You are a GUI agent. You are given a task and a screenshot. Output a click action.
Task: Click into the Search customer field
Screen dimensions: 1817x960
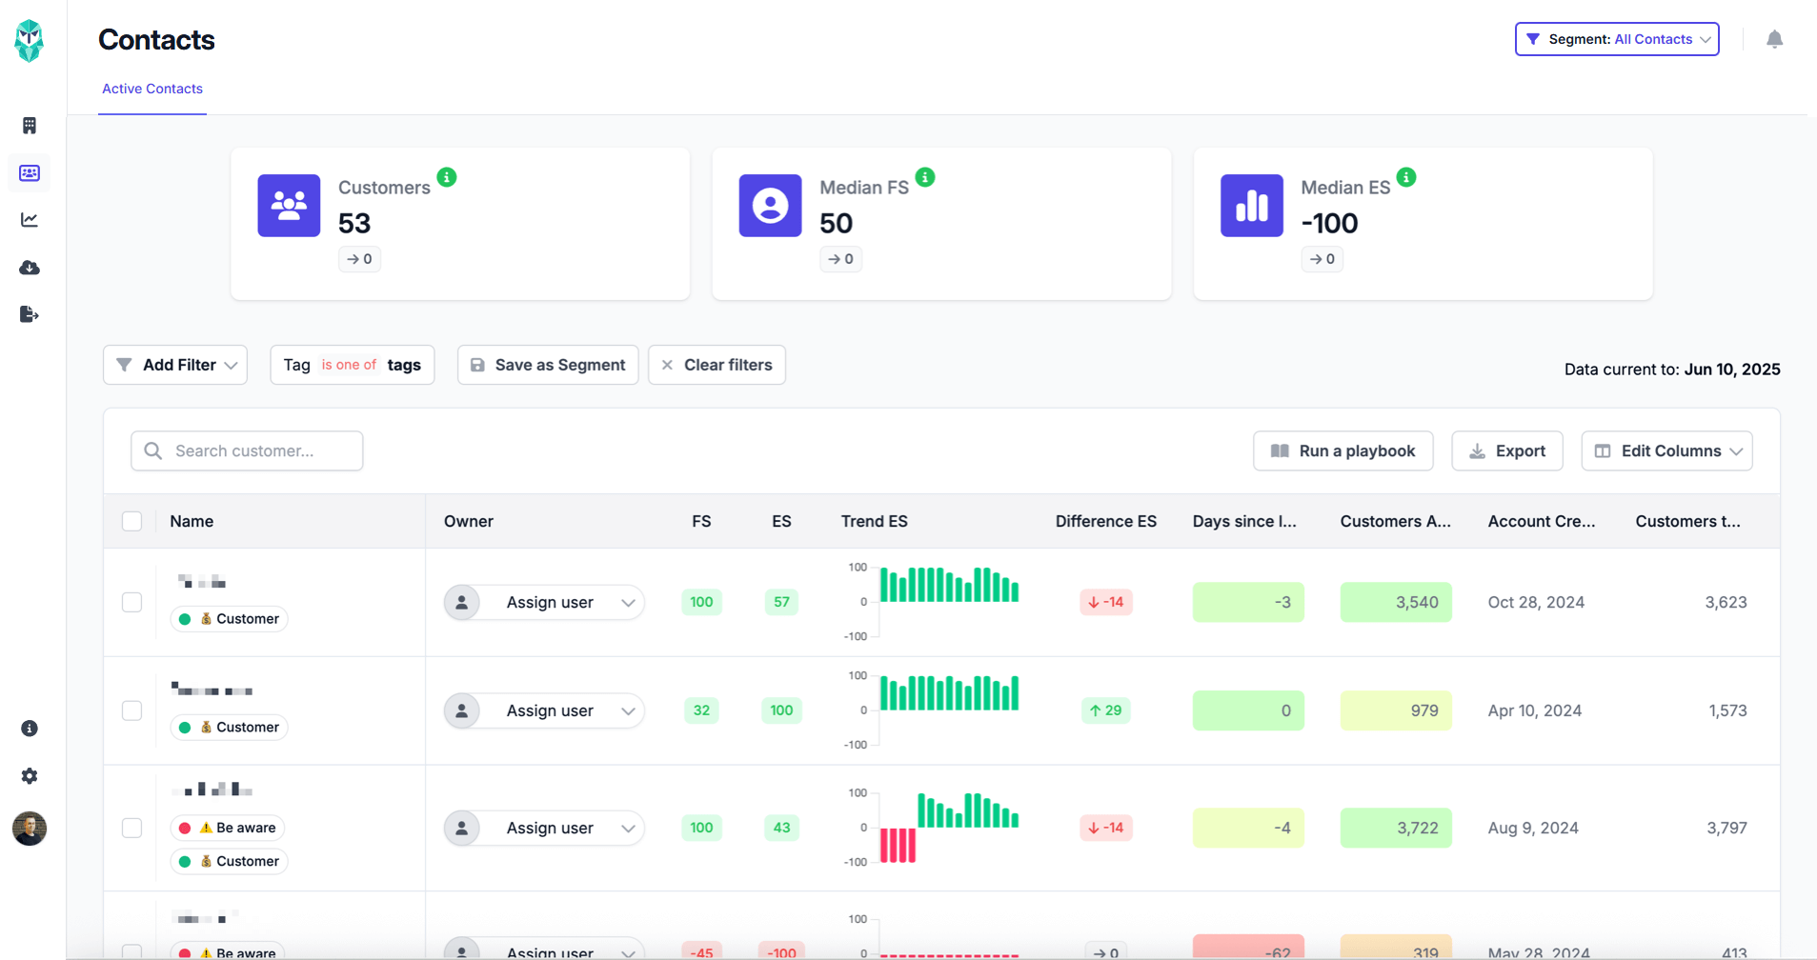(247, 450)
